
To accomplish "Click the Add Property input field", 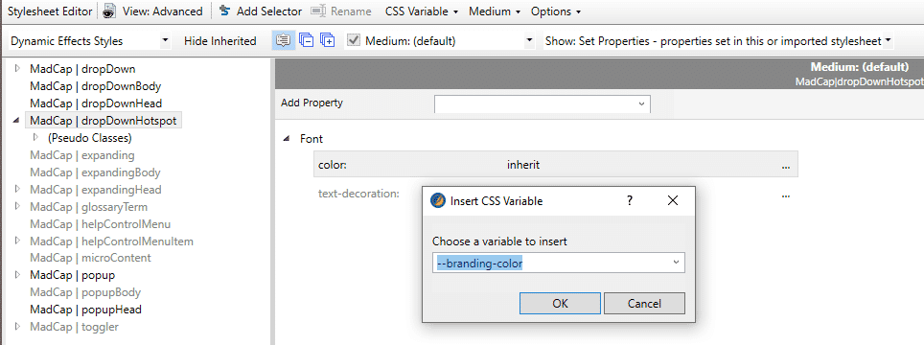I will [x=543, y=103].
